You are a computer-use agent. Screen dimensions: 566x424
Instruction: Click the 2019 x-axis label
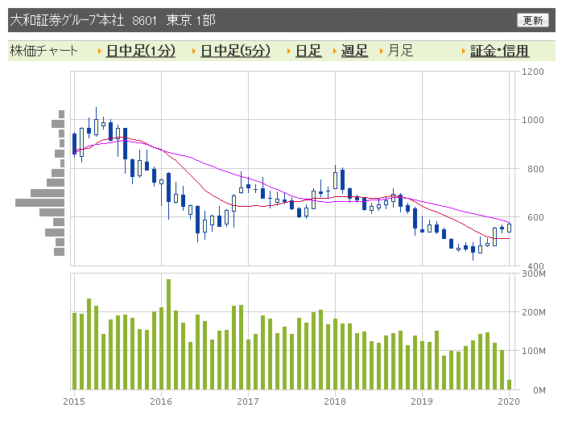click(422, 401)
